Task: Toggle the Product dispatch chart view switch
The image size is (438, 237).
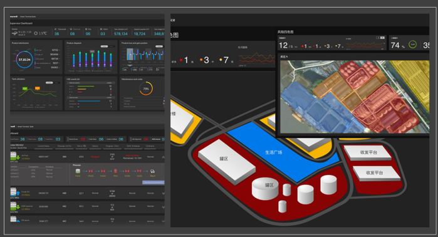Action: click(x=107, y=46)
